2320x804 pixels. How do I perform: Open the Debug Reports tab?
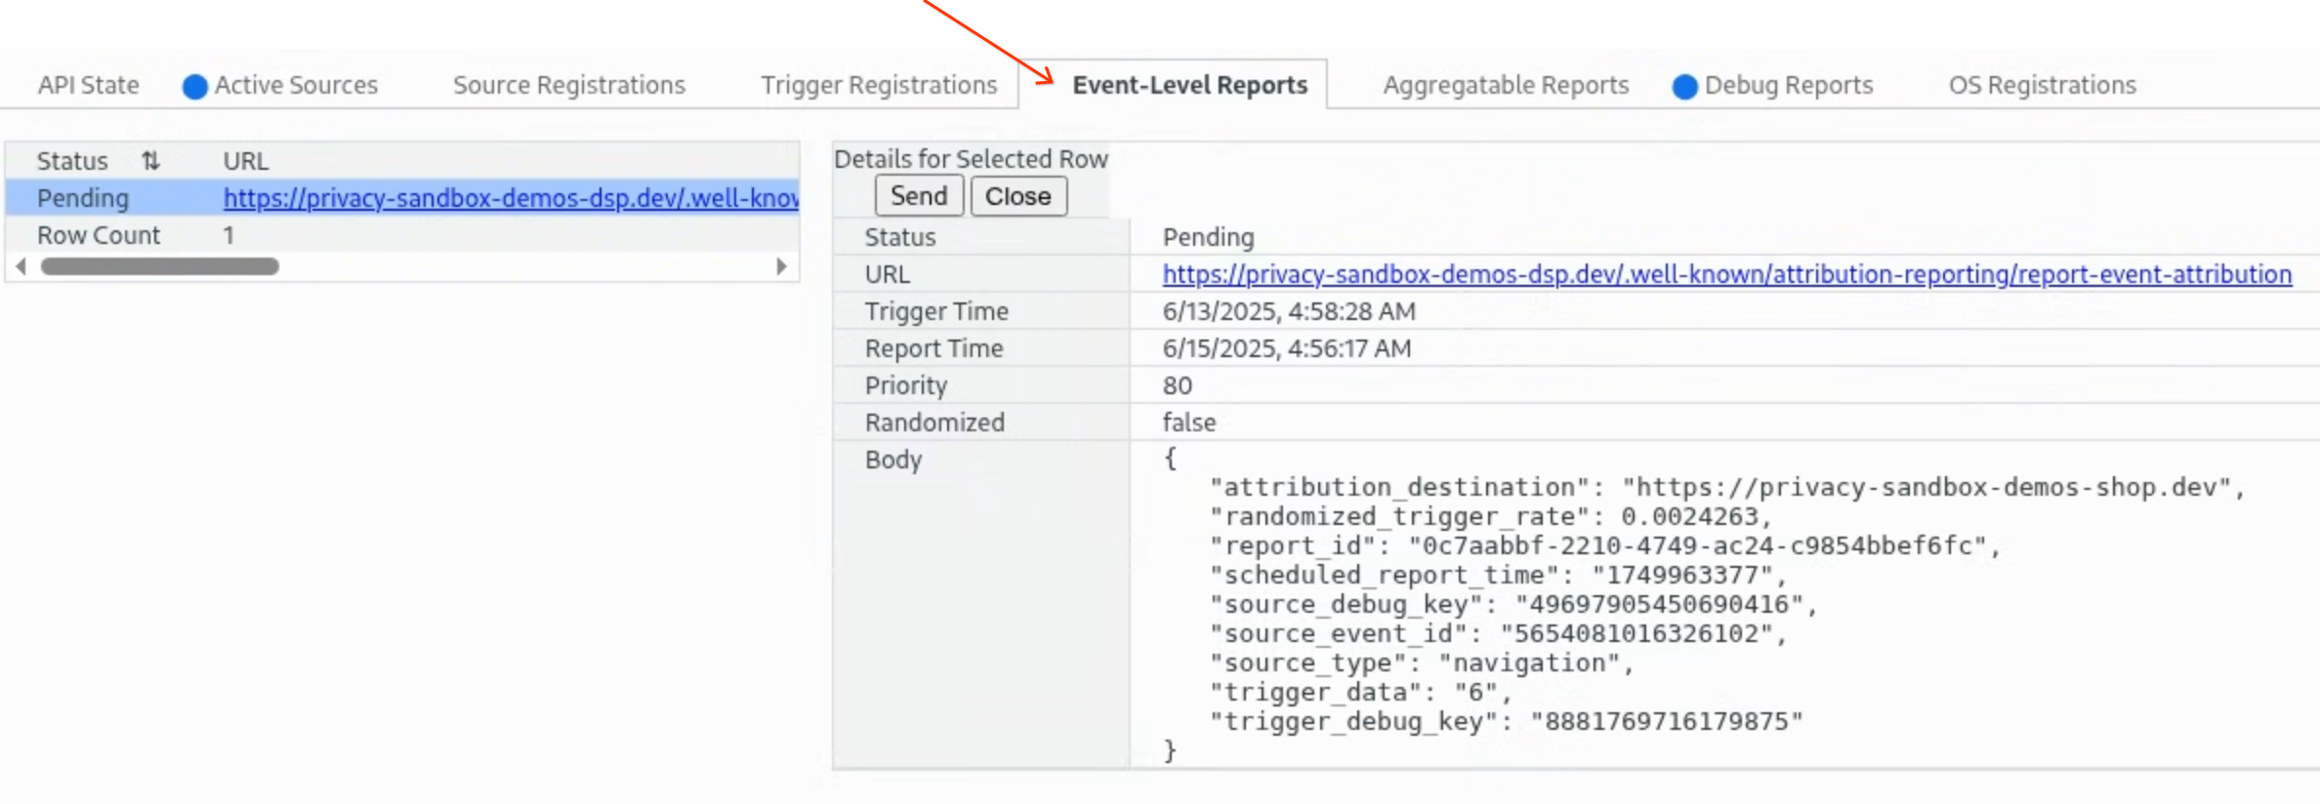pyautogui.click(x=1788, y=85)
